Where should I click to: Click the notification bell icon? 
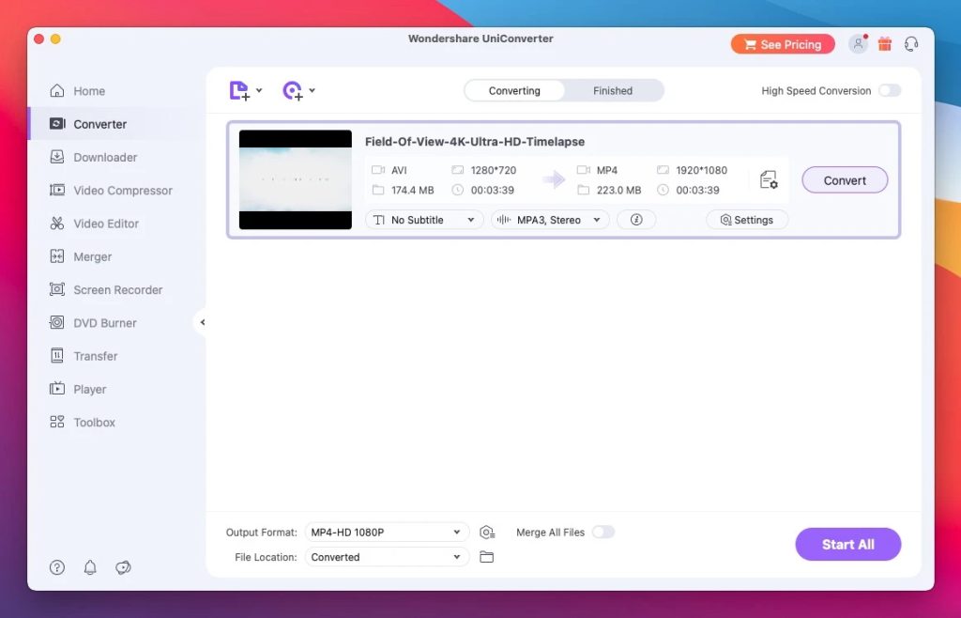click(89, 567)
